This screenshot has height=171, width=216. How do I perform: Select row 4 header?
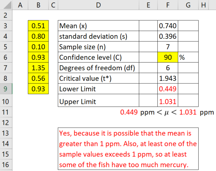point(6,36)
